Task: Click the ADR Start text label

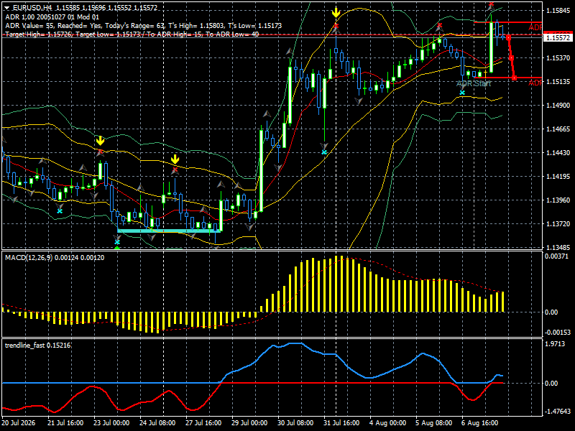Action: point(474,83)
